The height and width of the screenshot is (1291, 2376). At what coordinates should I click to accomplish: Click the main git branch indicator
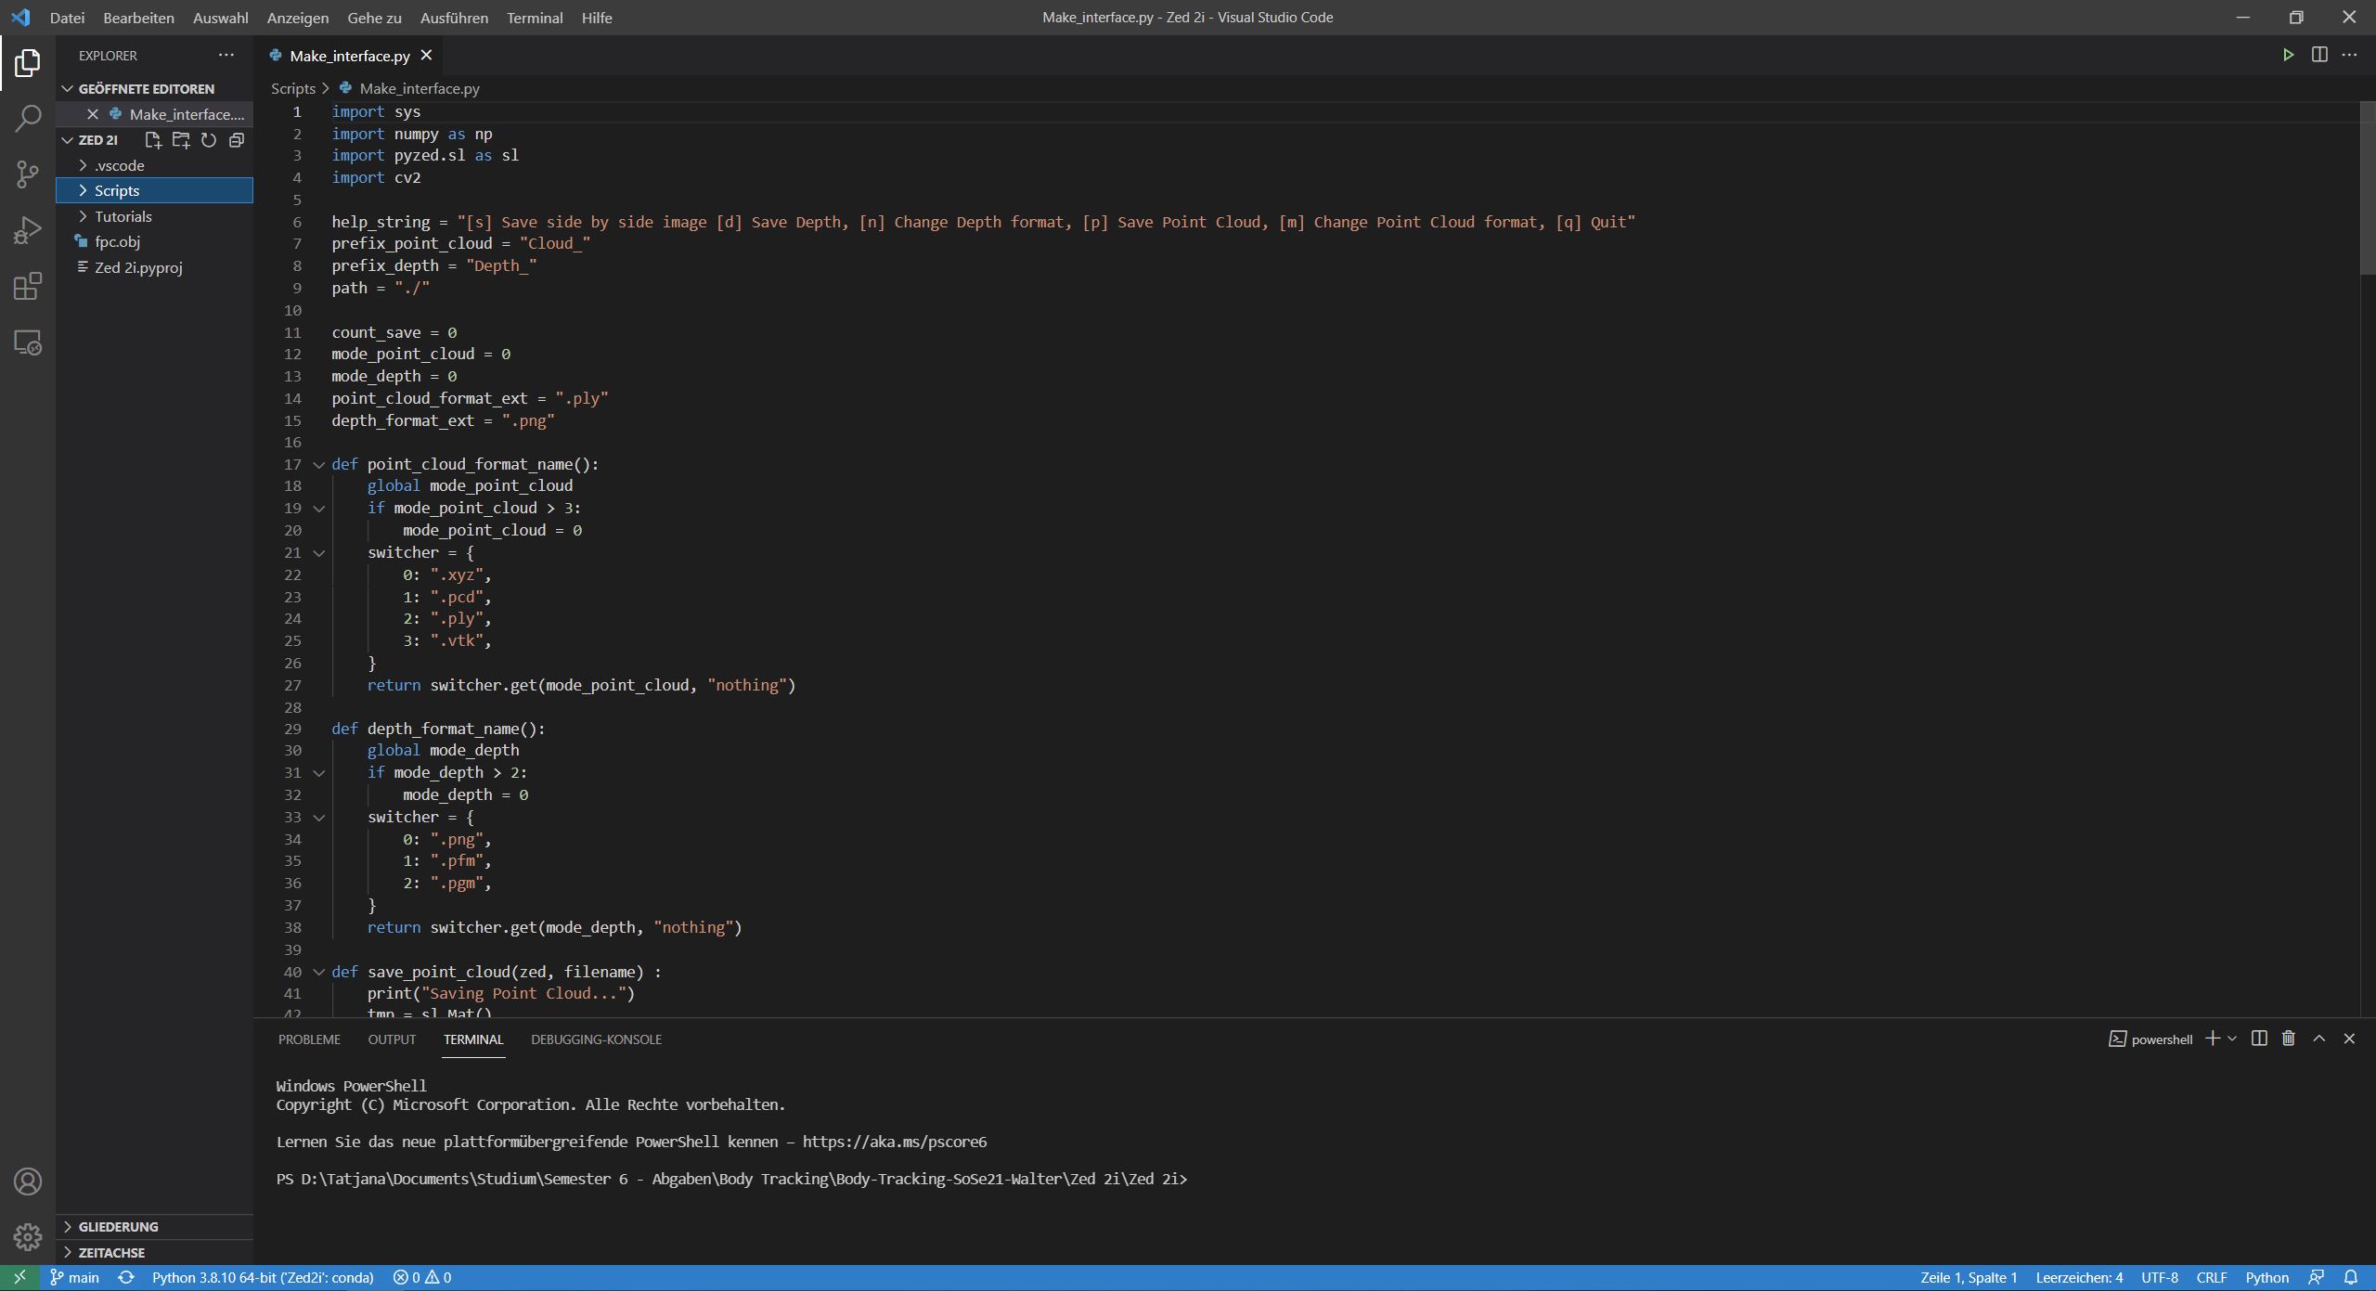pyautogui.click(x=74, y=1277)
